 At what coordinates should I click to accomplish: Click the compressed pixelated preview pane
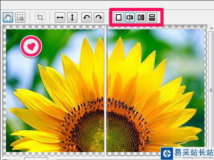pyautogui.click(x=157, y=91)
